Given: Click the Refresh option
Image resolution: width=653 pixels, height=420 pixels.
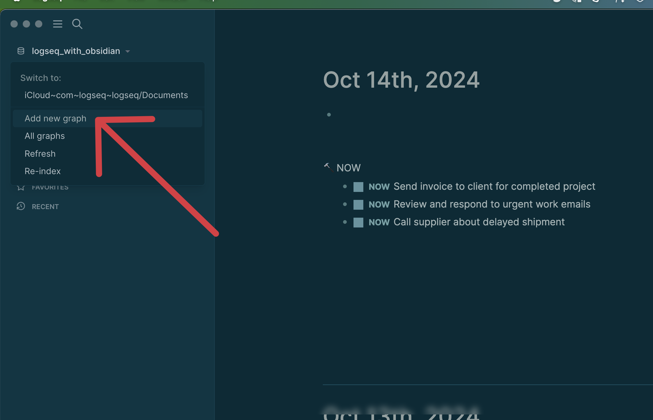Looking at the screenshot, I should pyautogui.click(x=40, y=153).
